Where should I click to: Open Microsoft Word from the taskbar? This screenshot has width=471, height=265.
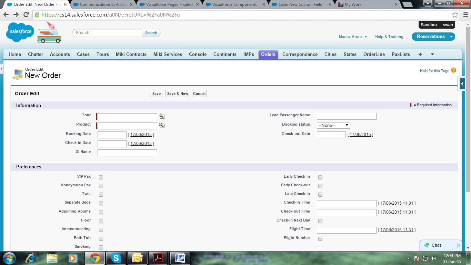180,258
